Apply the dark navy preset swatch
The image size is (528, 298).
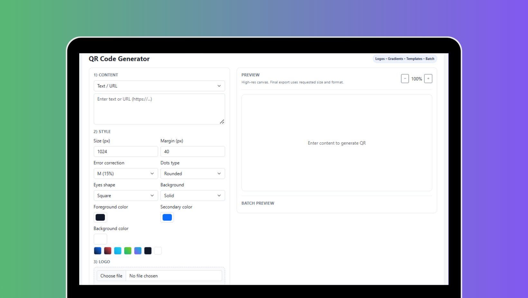click(148, 251)
